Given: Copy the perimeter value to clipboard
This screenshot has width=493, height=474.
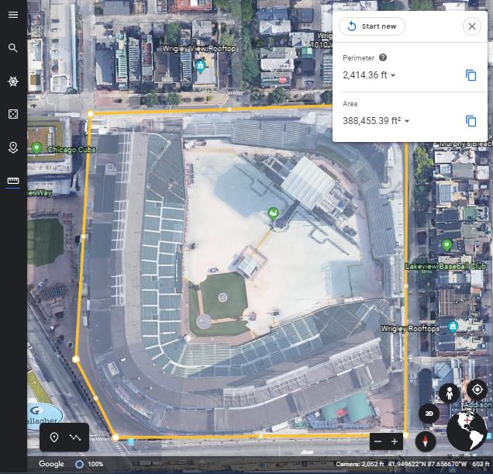Looking at the screenshot, I should [471, 75].
